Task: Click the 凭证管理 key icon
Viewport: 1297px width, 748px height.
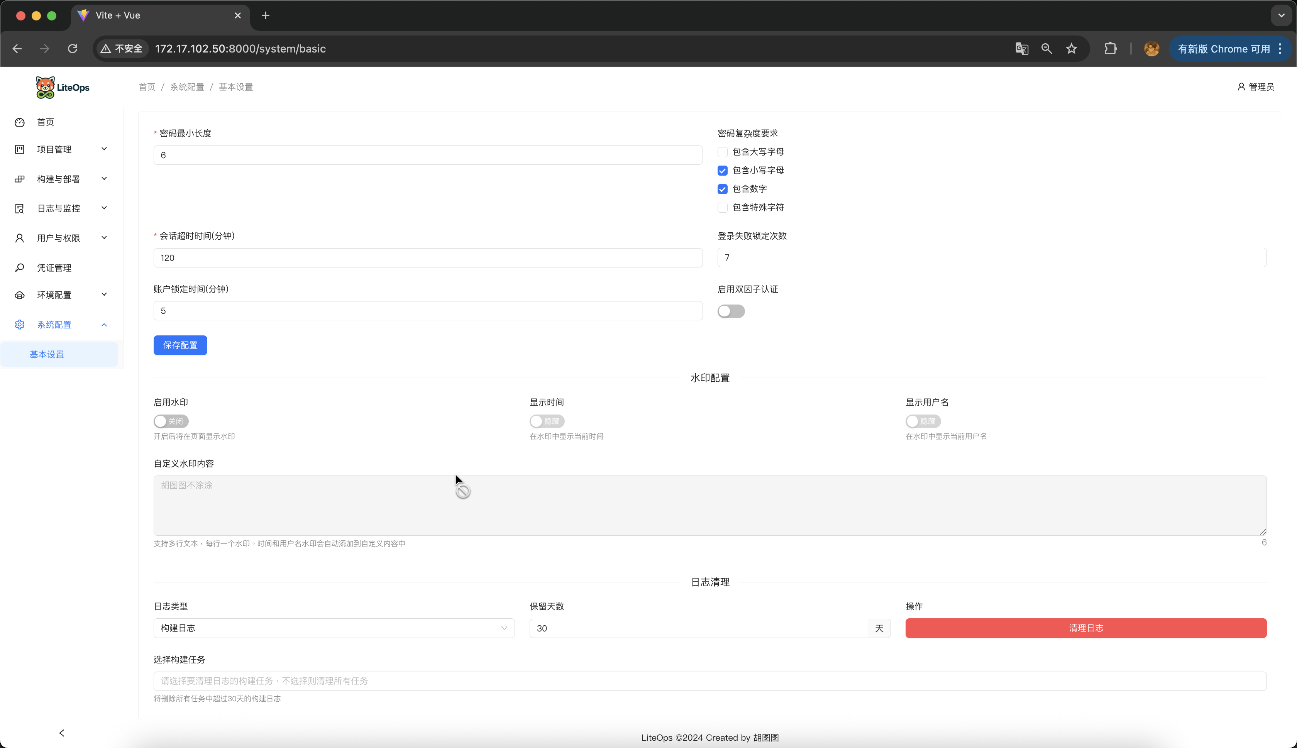Action: [x=20, y=267]
